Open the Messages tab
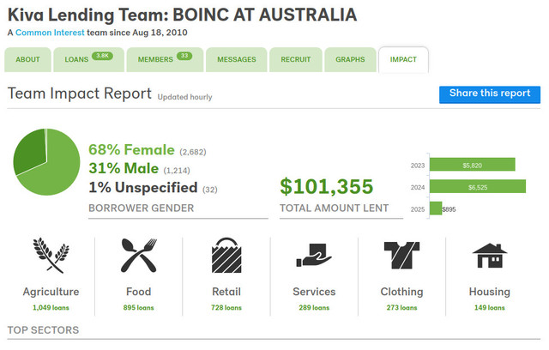The height and width of the screenshot is (350, 549). click(x=237, y=59)
